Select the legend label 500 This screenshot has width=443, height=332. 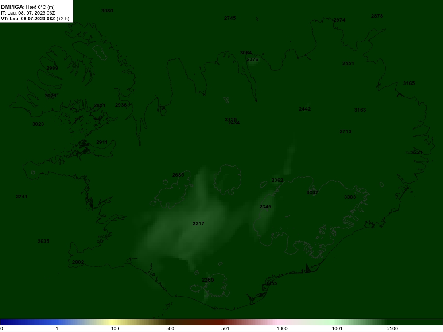(x=170, y=328)
